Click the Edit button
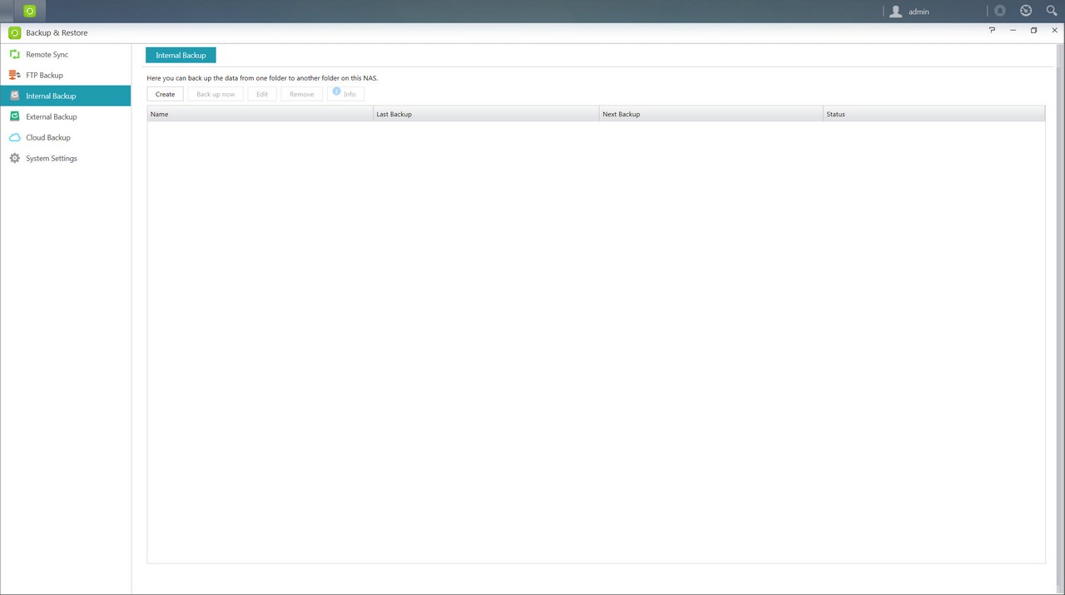Screen dimensions: 1065x595 (262, 94)
